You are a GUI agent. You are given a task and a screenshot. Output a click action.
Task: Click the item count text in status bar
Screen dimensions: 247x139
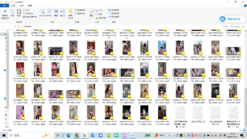7,130
